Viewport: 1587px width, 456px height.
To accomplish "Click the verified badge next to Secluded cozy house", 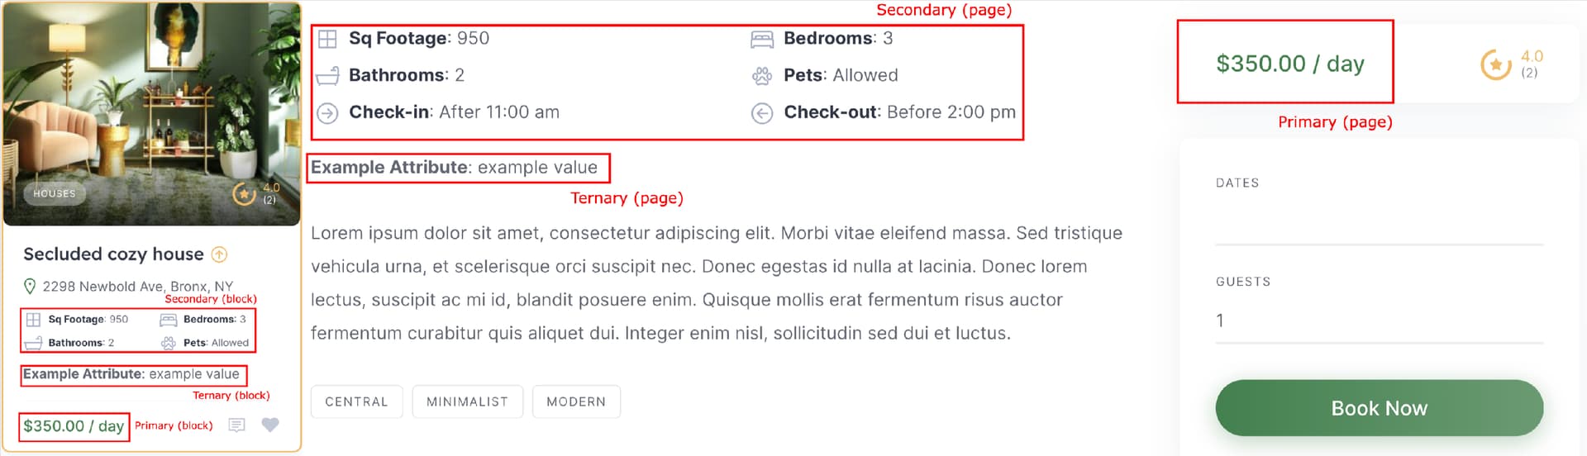I will [220, 254].
